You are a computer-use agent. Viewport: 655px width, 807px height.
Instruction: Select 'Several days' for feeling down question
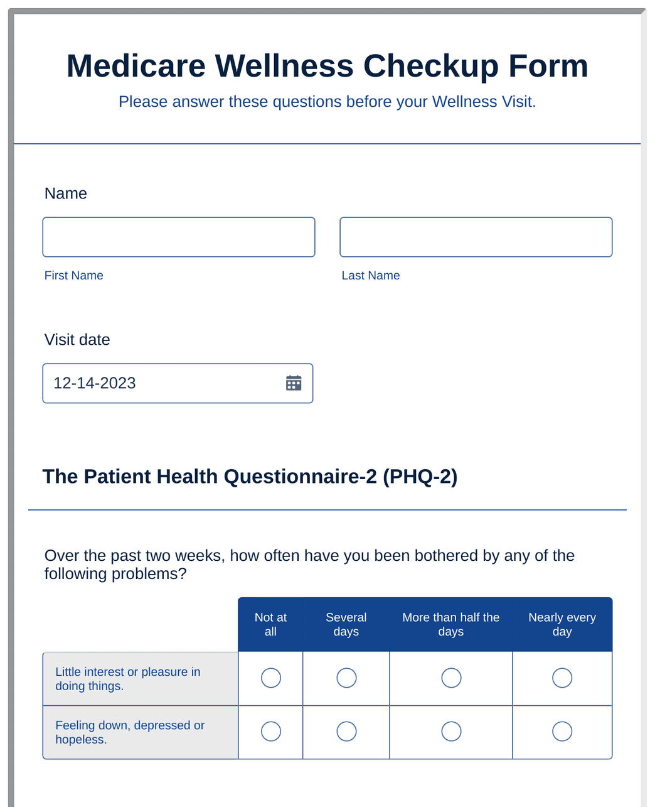pyautogui.click(x=346, y=731)
